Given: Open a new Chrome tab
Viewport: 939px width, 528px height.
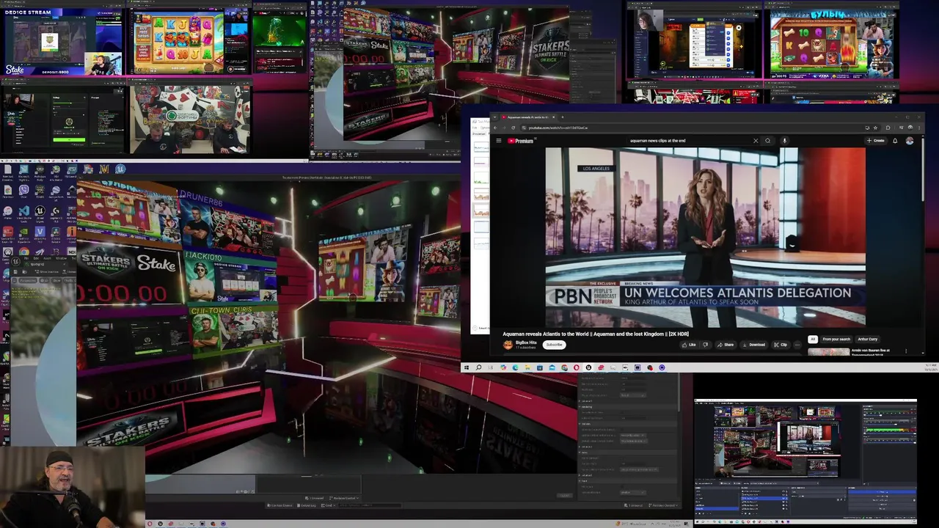Looking at the screenshot, I should click(562, 117).
